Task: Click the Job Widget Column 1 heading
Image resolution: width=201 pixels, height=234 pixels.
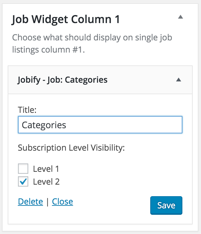Action: coord(66,20)
